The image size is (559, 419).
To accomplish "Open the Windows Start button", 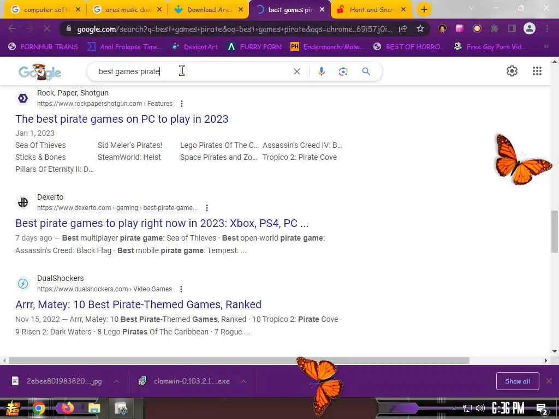I will 13,408.
